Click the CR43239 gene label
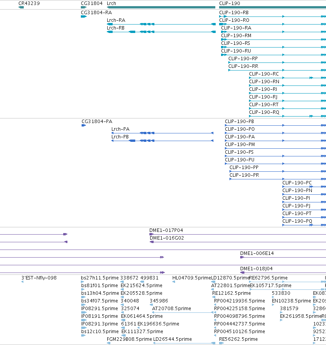The image size is (326, 345). [x=29, y=3]
